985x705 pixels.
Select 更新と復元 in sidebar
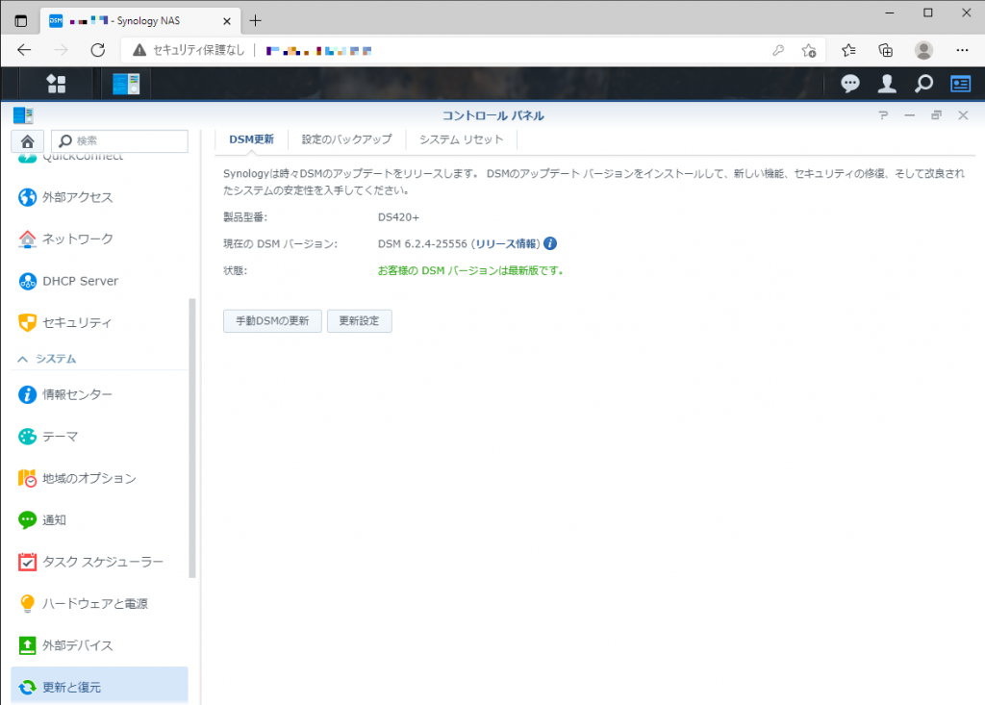(99, 686)
